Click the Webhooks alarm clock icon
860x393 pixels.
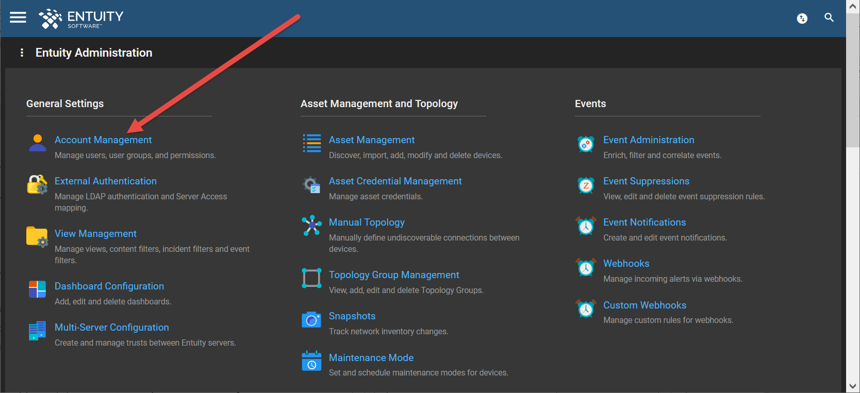point(586,267)
